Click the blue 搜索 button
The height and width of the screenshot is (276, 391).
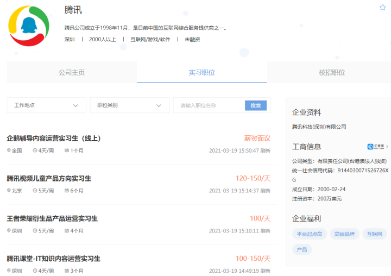pos(256,105)
